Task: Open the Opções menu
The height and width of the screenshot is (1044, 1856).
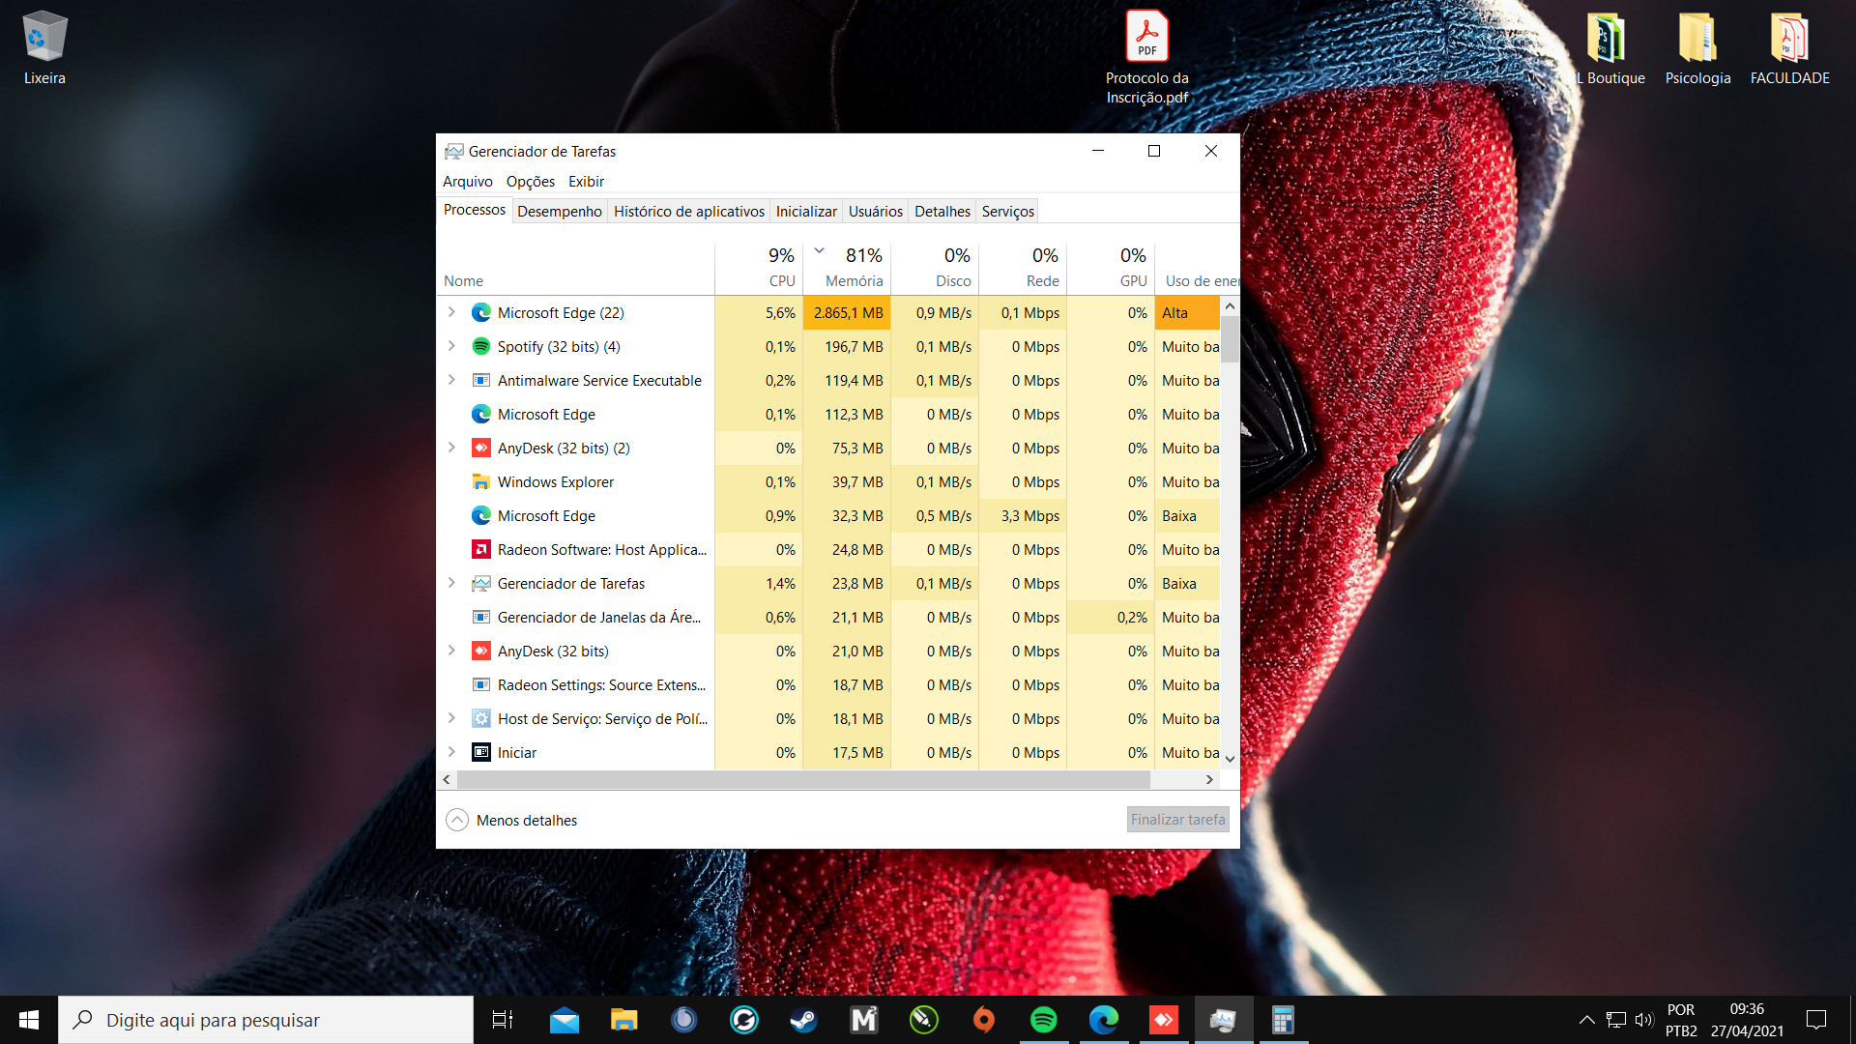Action: tap(531, 182)
